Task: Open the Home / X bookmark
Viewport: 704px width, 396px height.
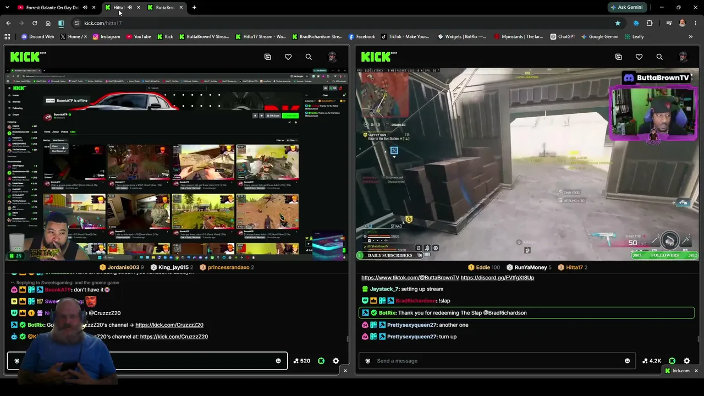Action: [x=73, y=37]
